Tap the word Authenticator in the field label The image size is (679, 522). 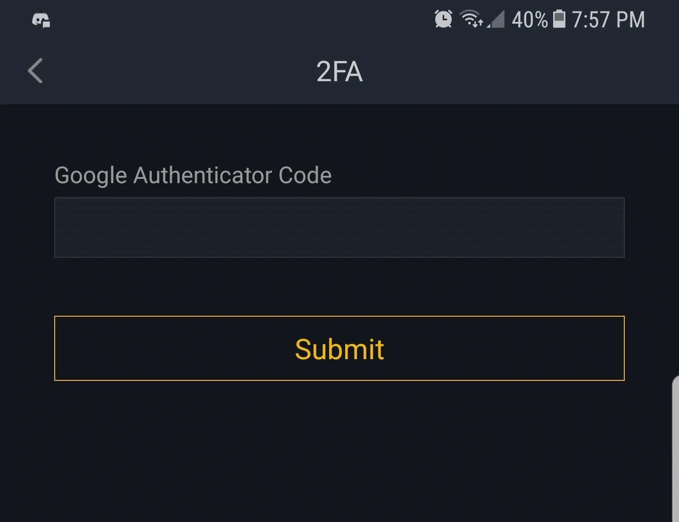pos(203,175)
